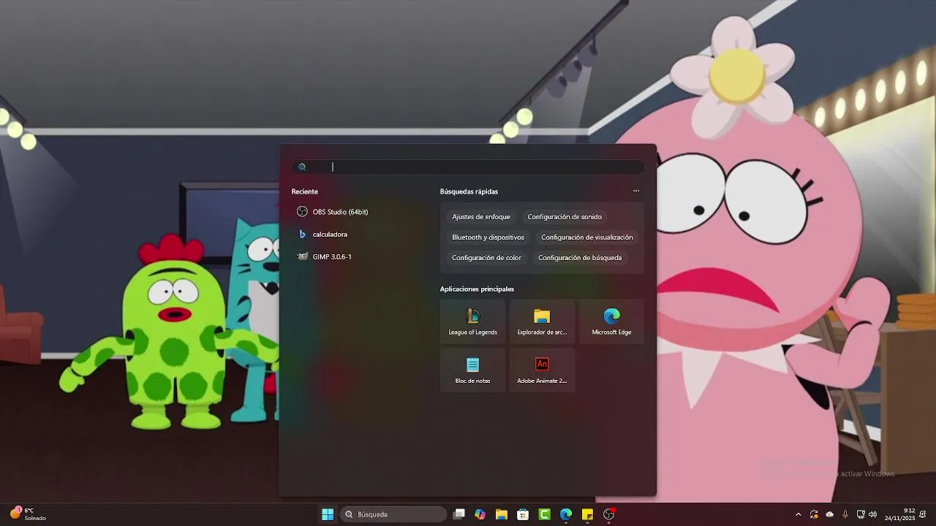Open Explorador de archivos app tile
The image size is (936, 526).
tap(542, 321)
